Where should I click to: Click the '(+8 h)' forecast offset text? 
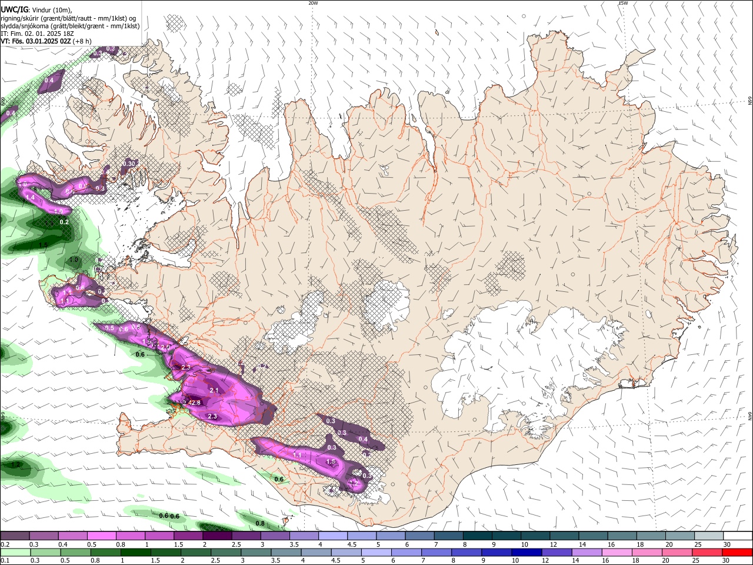(x=83, y=41)
